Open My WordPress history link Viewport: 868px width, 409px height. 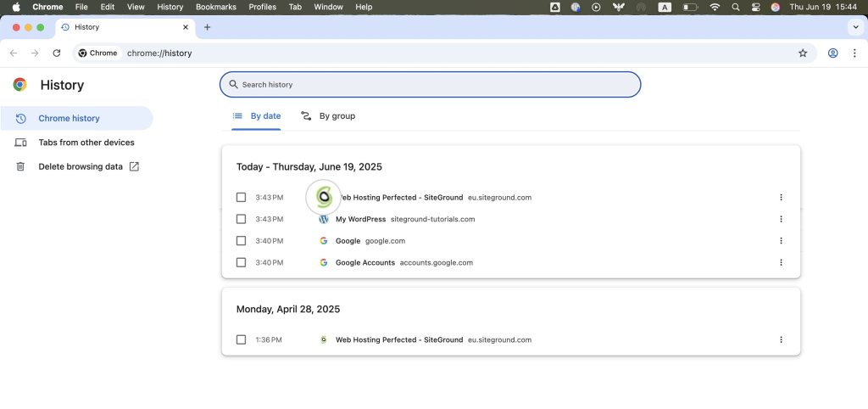click(x=360, y=219)
